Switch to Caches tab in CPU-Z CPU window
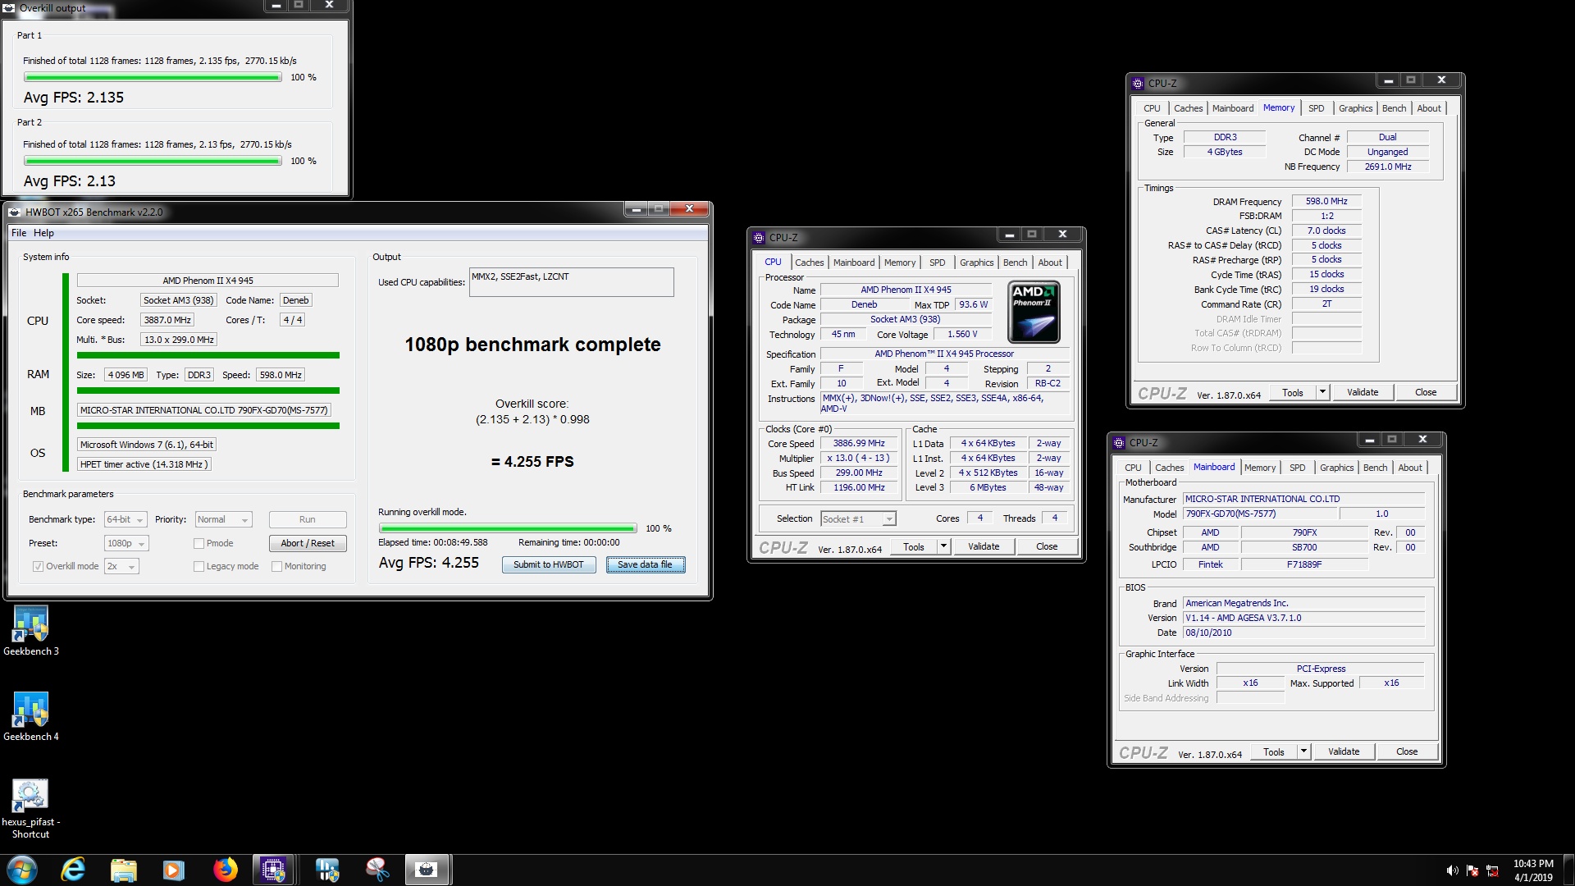This screenshot has height=886, width=1575. (809, 263)
